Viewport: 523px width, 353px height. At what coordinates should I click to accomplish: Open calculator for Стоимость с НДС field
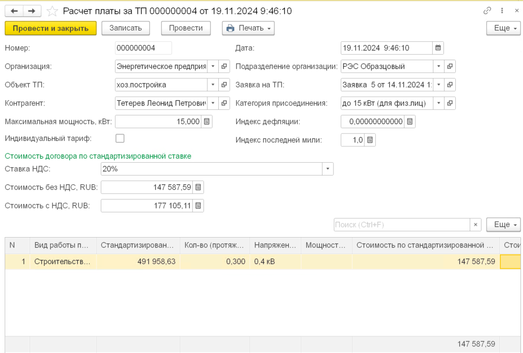[x=198, y=206]
